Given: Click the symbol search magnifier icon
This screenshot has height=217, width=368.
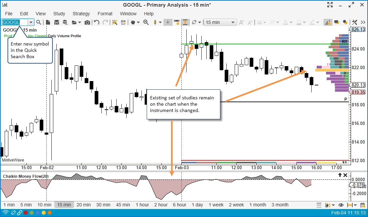Looking at the screenshot, I should 39,22.
